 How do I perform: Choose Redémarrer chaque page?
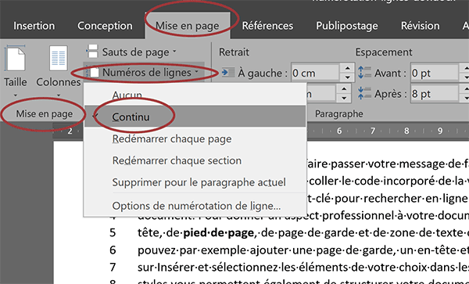point(195,138)
